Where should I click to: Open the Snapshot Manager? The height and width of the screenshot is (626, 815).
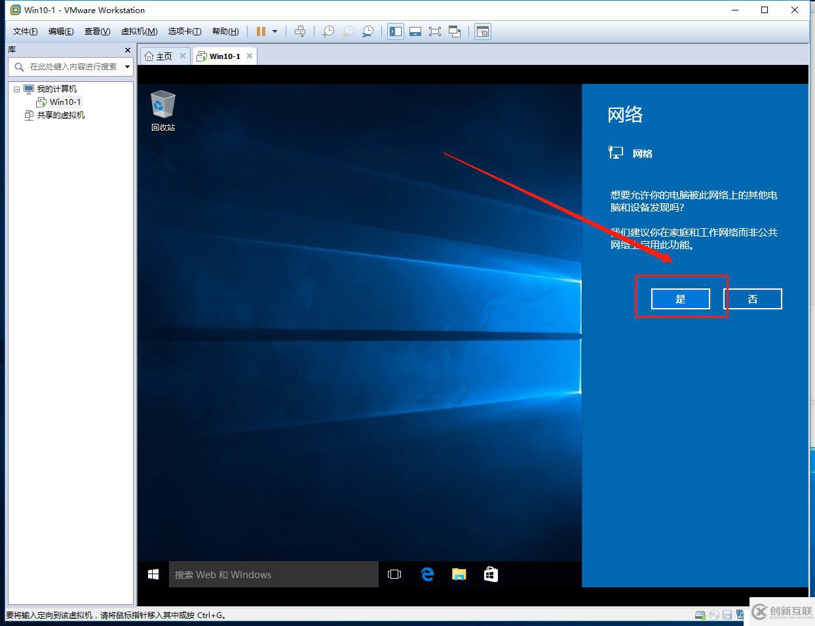pyautogui.click(x=368, y=31)
